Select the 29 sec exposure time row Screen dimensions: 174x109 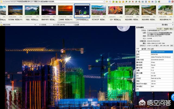click(x=154, y=62)
